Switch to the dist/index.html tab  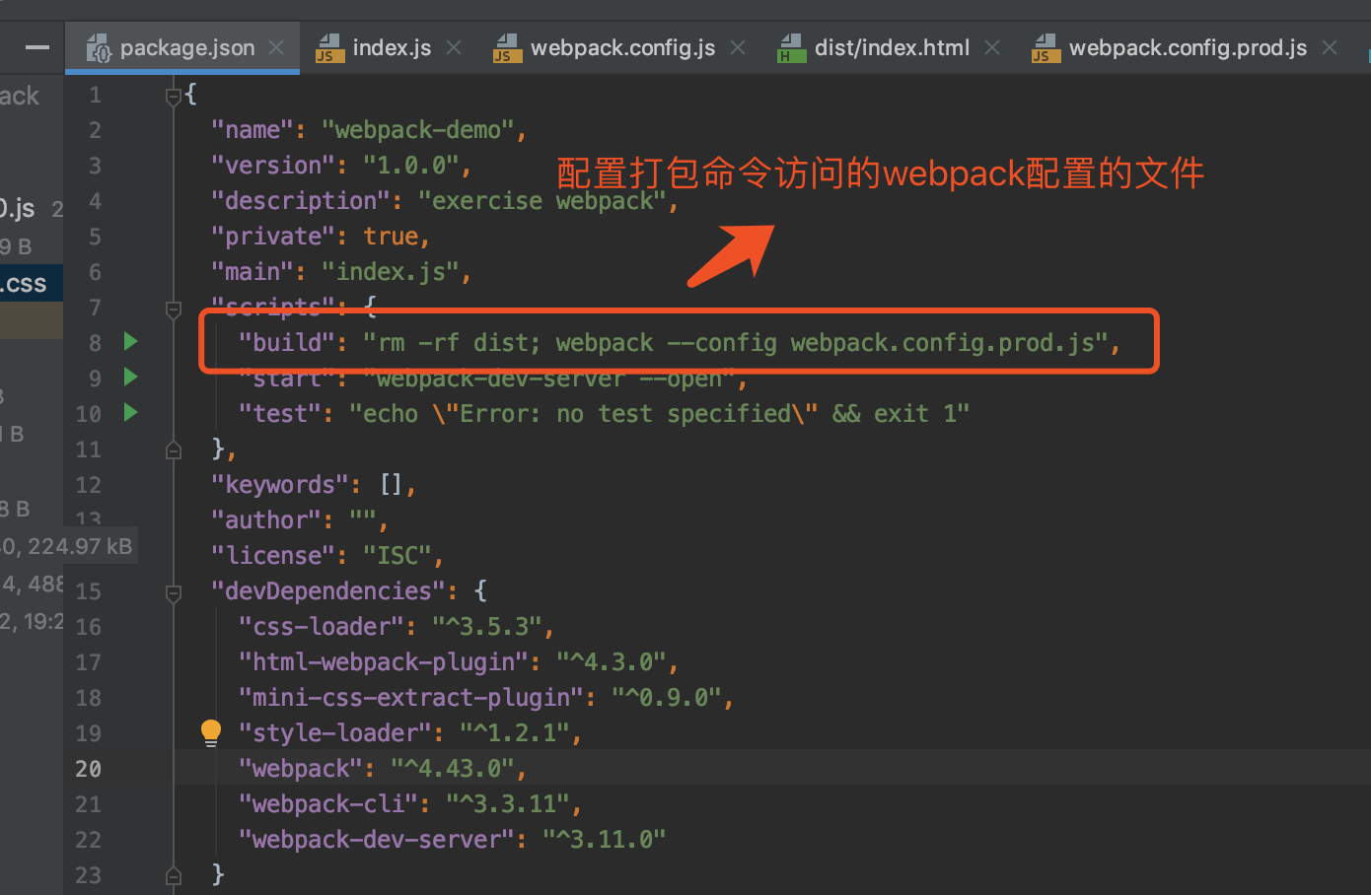(x=892, y=47)
